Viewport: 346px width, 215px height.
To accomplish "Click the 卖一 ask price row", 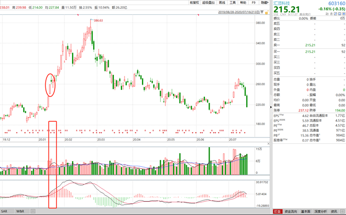I will (x=309, y=45).
